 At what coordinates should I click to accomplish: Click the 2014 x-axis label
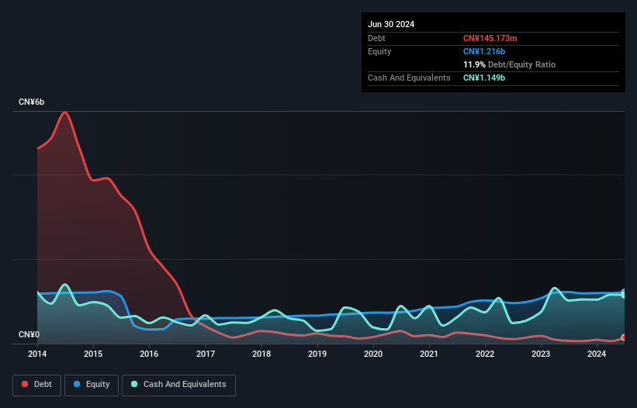(x=37, y=354)
